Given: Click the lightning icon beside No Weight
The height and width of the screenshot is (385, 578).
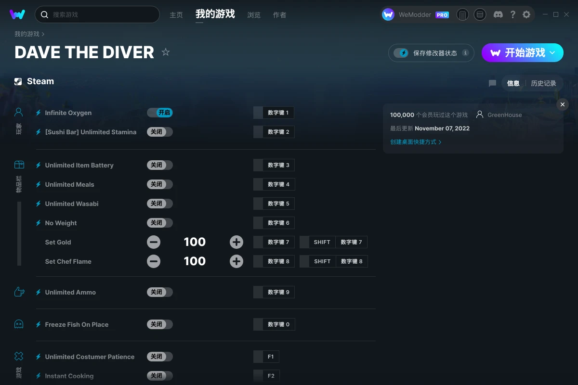Looking at the screenshot, I should point(39,223).
